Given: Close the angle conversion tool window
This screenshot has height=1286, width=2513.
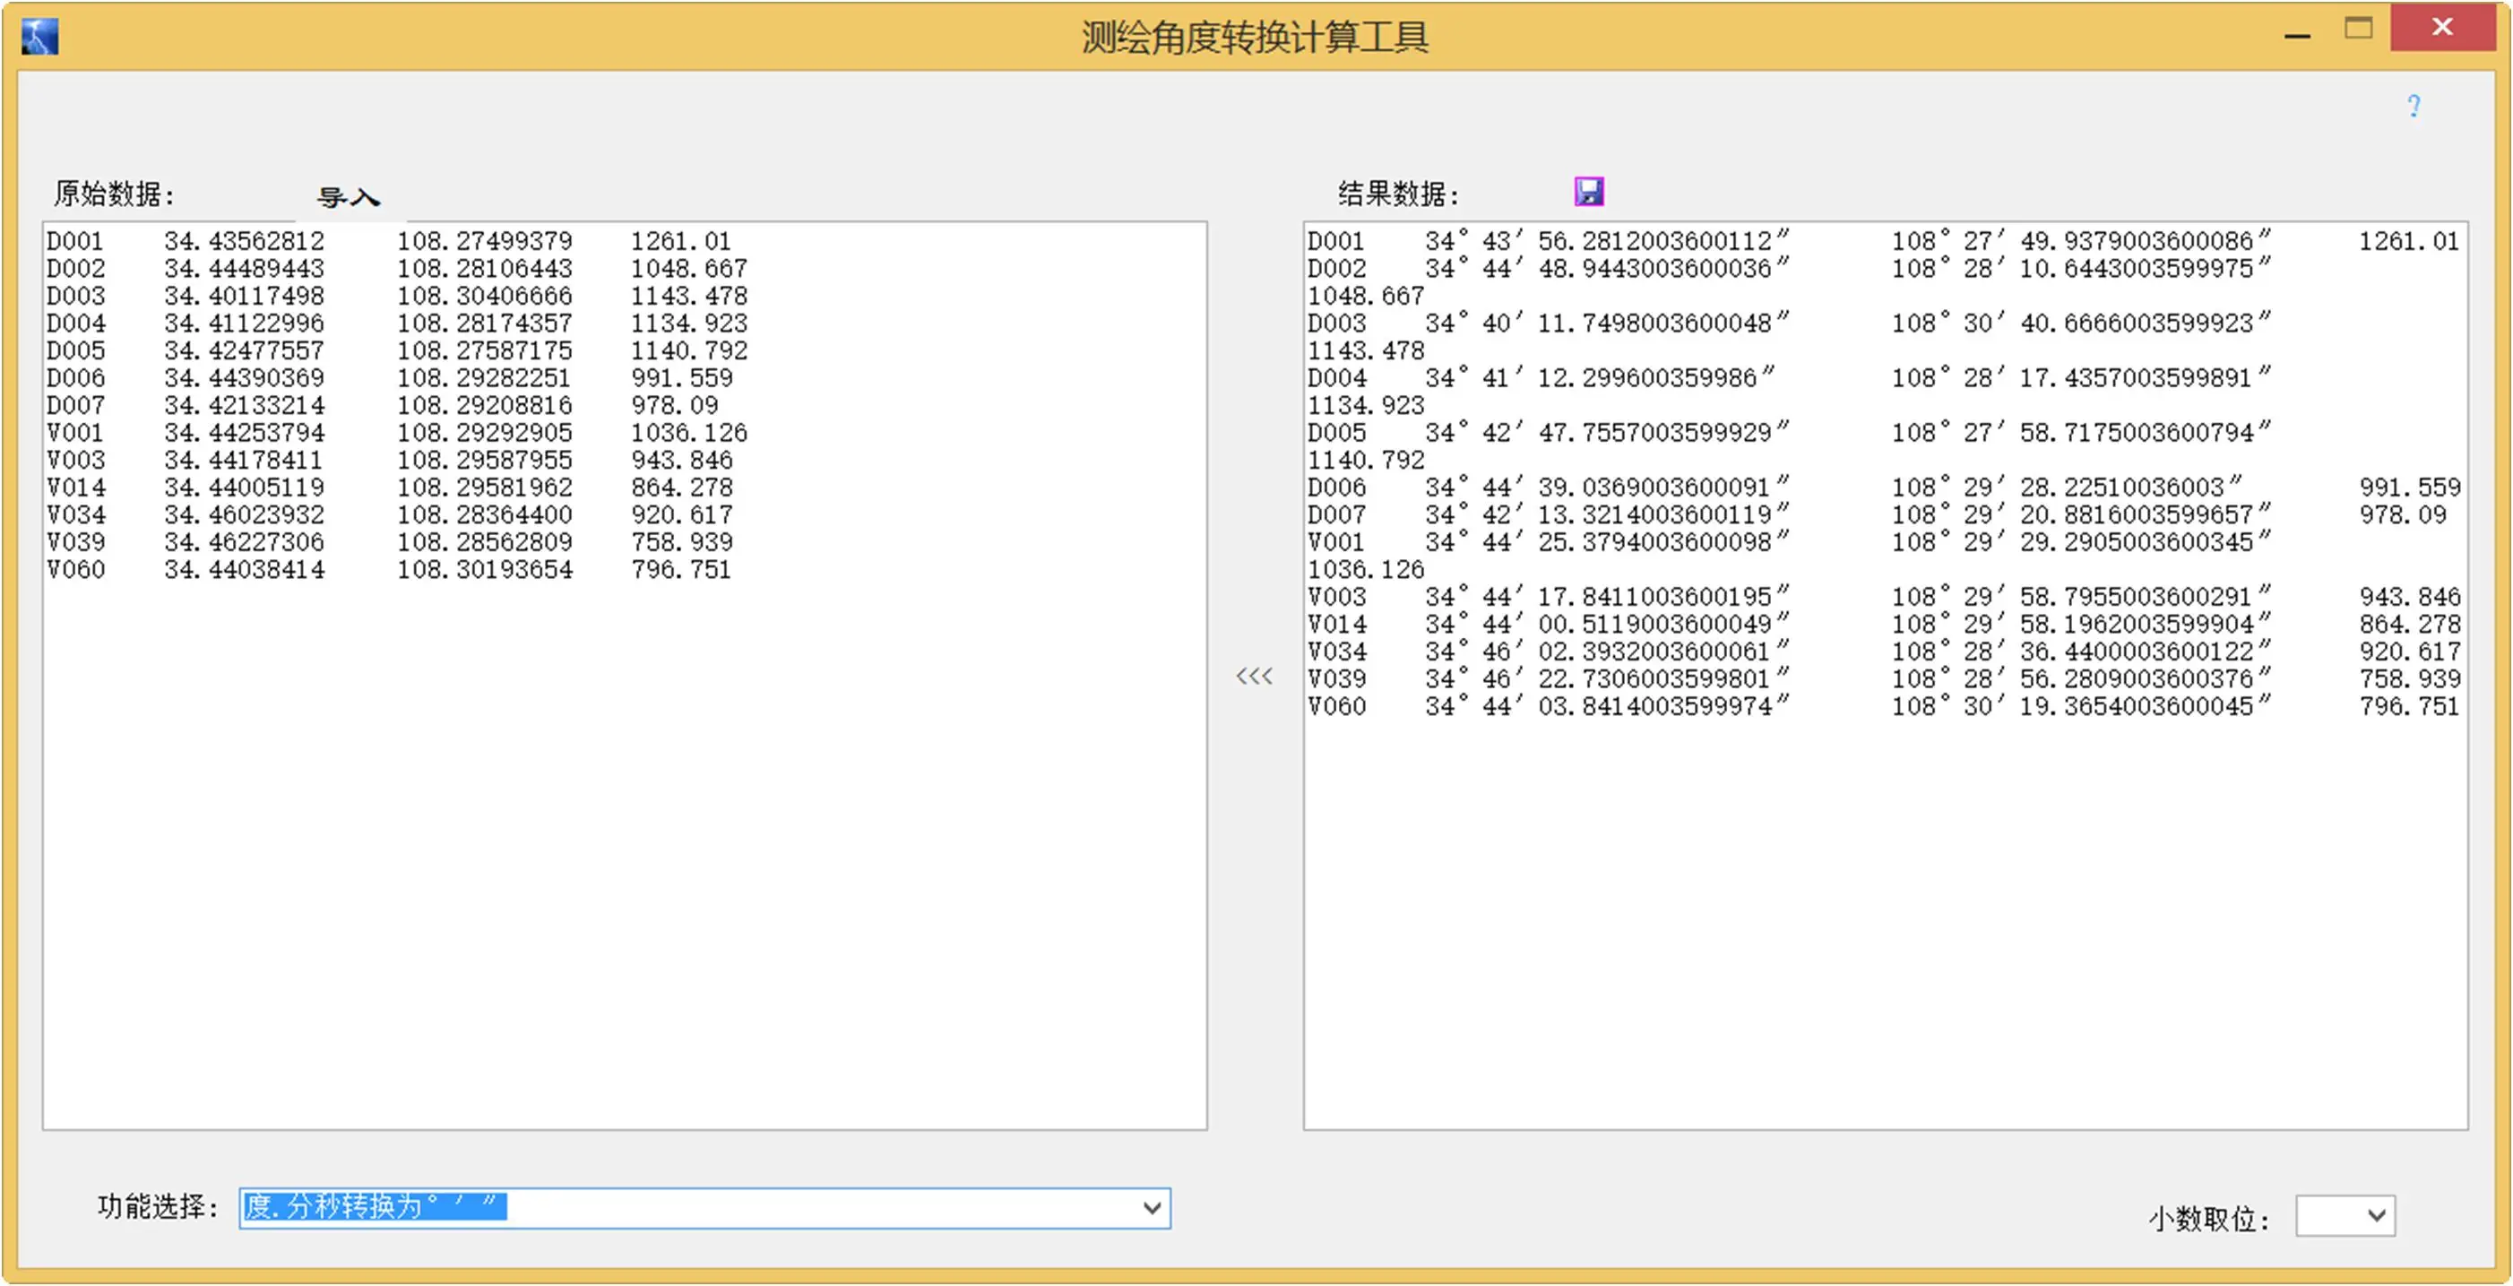Looking at the screenshot, I should coord(2442,27).
